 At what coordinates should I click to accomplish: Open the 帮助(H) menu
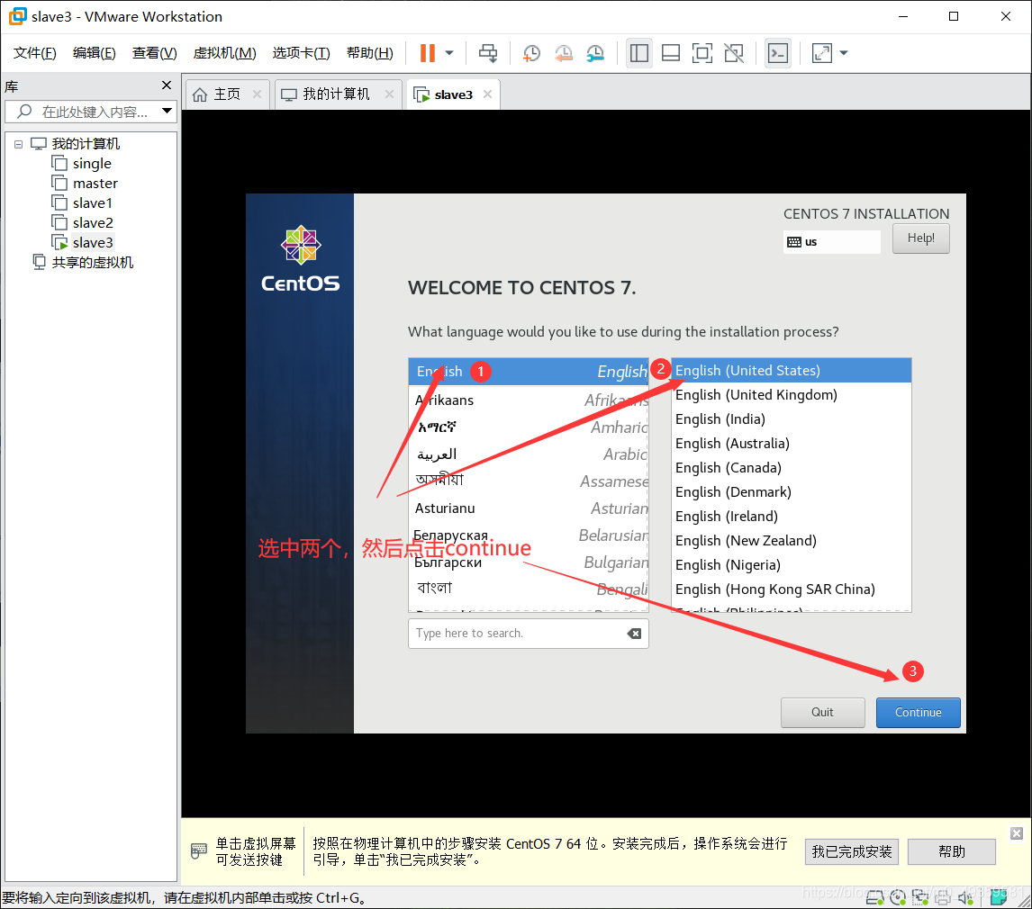click(370, 52)
